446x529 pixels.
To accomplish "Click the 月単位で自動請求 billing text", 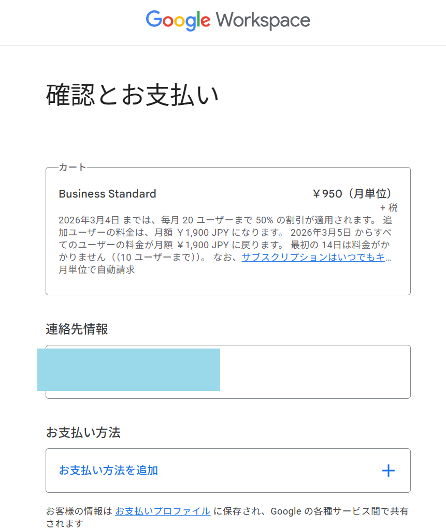I will pyautogui.click(x=97, y=270).
